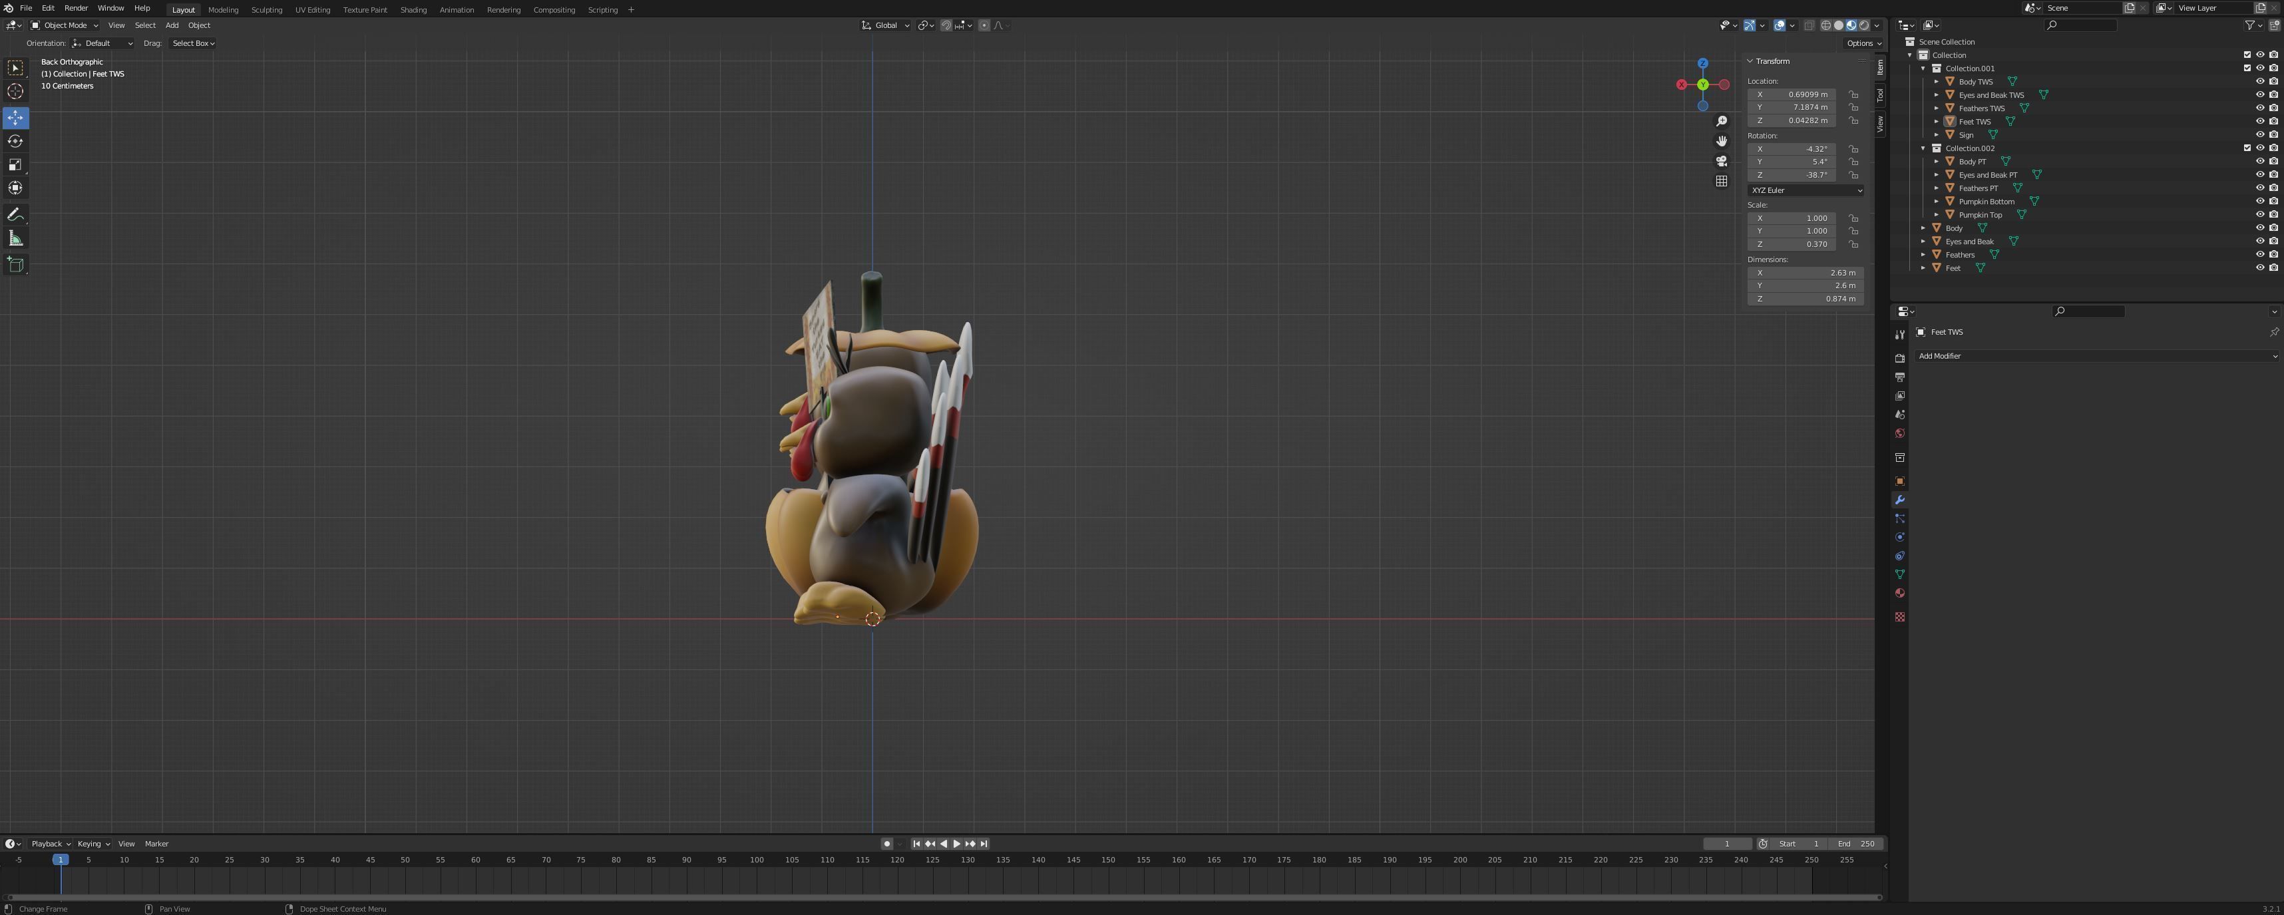This screenshot has width=2284, height=915.
Task: Open the Render menu
Action: click(x=75, y=8)
